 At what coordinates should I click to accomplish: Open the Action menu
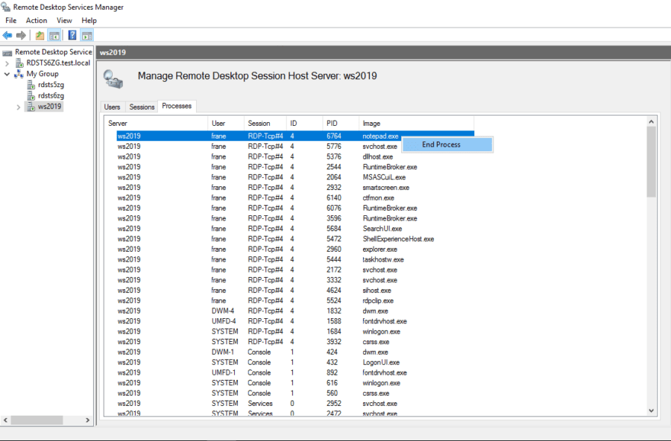[x=36, y=20]
